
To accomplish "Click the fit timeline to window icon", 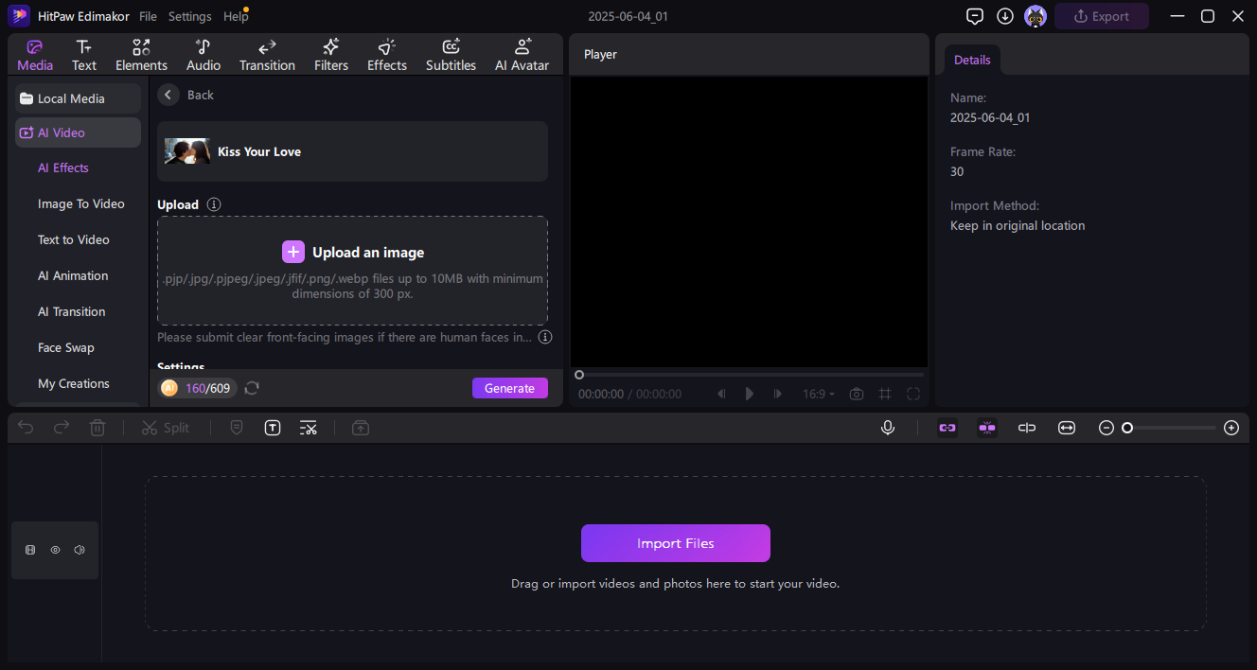I will point(1067,428).
